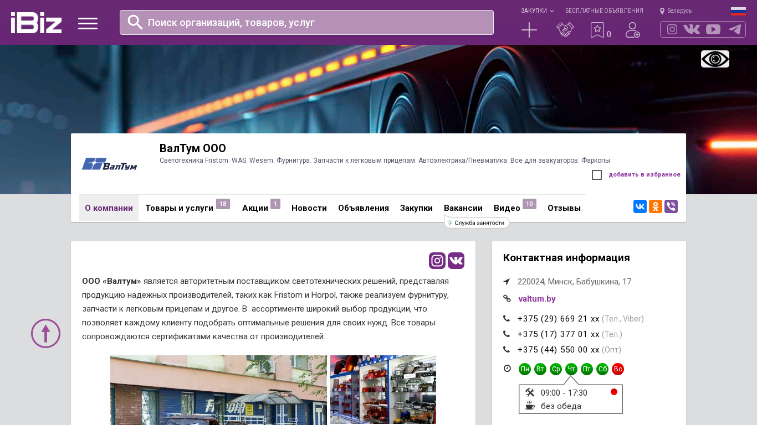Click the 09:00 - 17:30 working hours text

click(564, 393)
